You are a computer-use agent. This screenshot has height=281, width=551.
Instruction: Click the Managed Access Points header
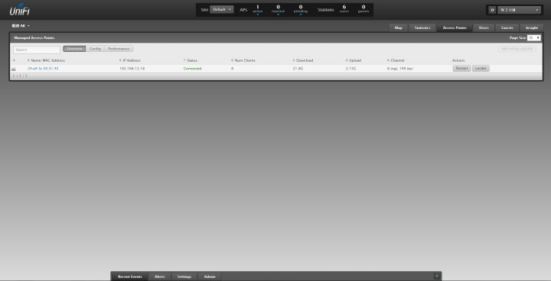[x=34, y=37]
